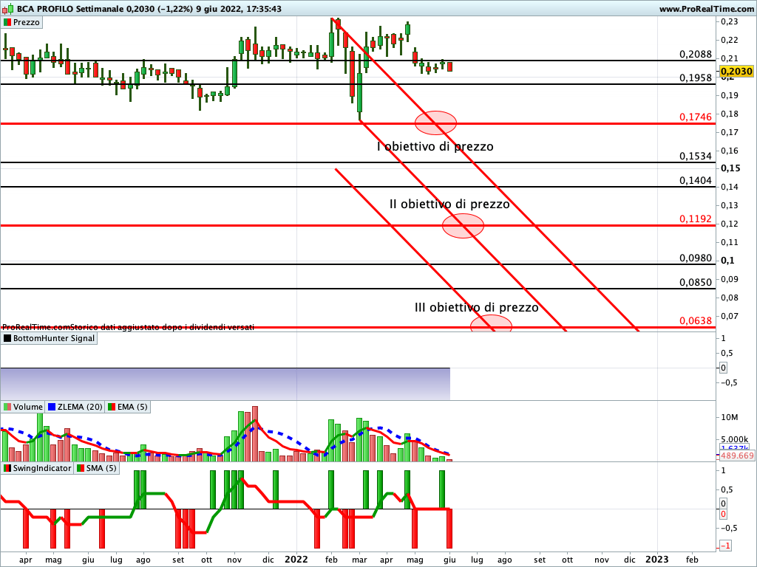Click the ellipse at the first price target
Image resolution: width=757 pixels, height=567 pixels.
[435, 123]
